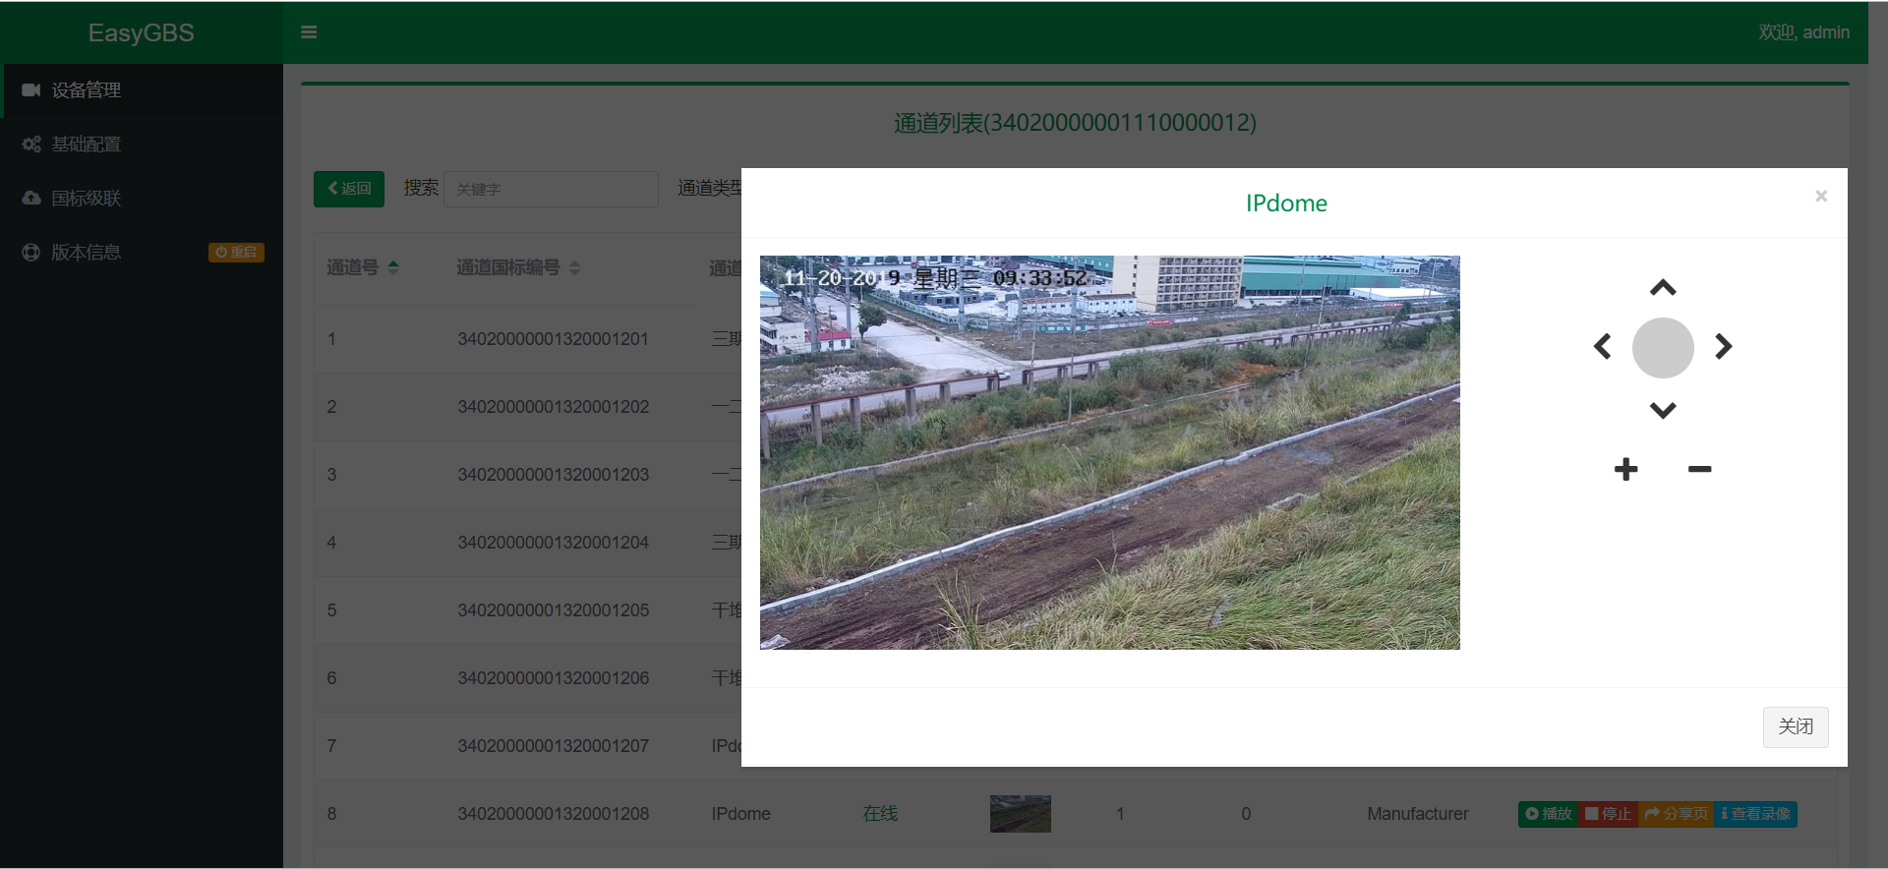The image size is (1888, 869).
Task: Click the 基础配置 gears icon in sidebar
Action: coord(31,145)
